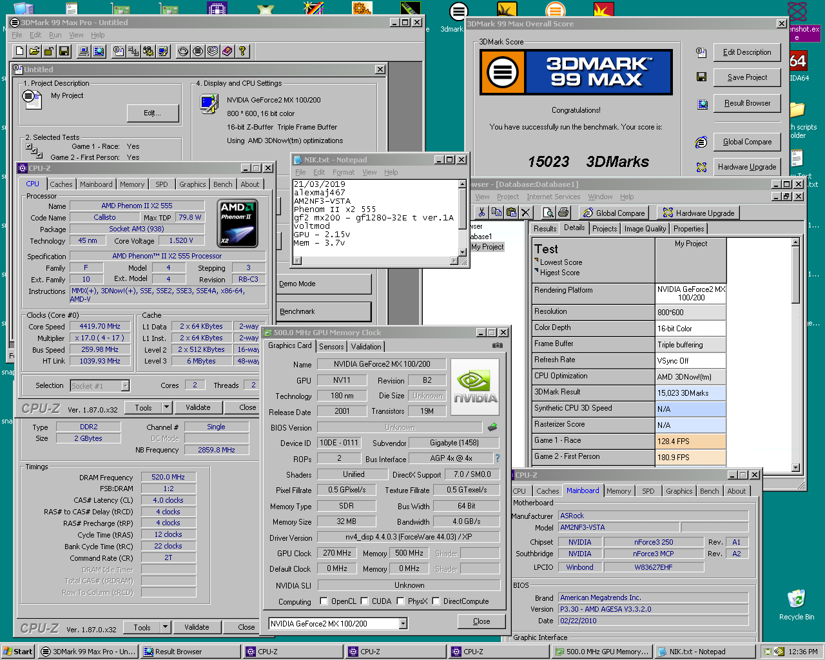Click the Tools dropdown arrow in CPU-Z Memory window

pyautogui.click(x=165, y=626)
